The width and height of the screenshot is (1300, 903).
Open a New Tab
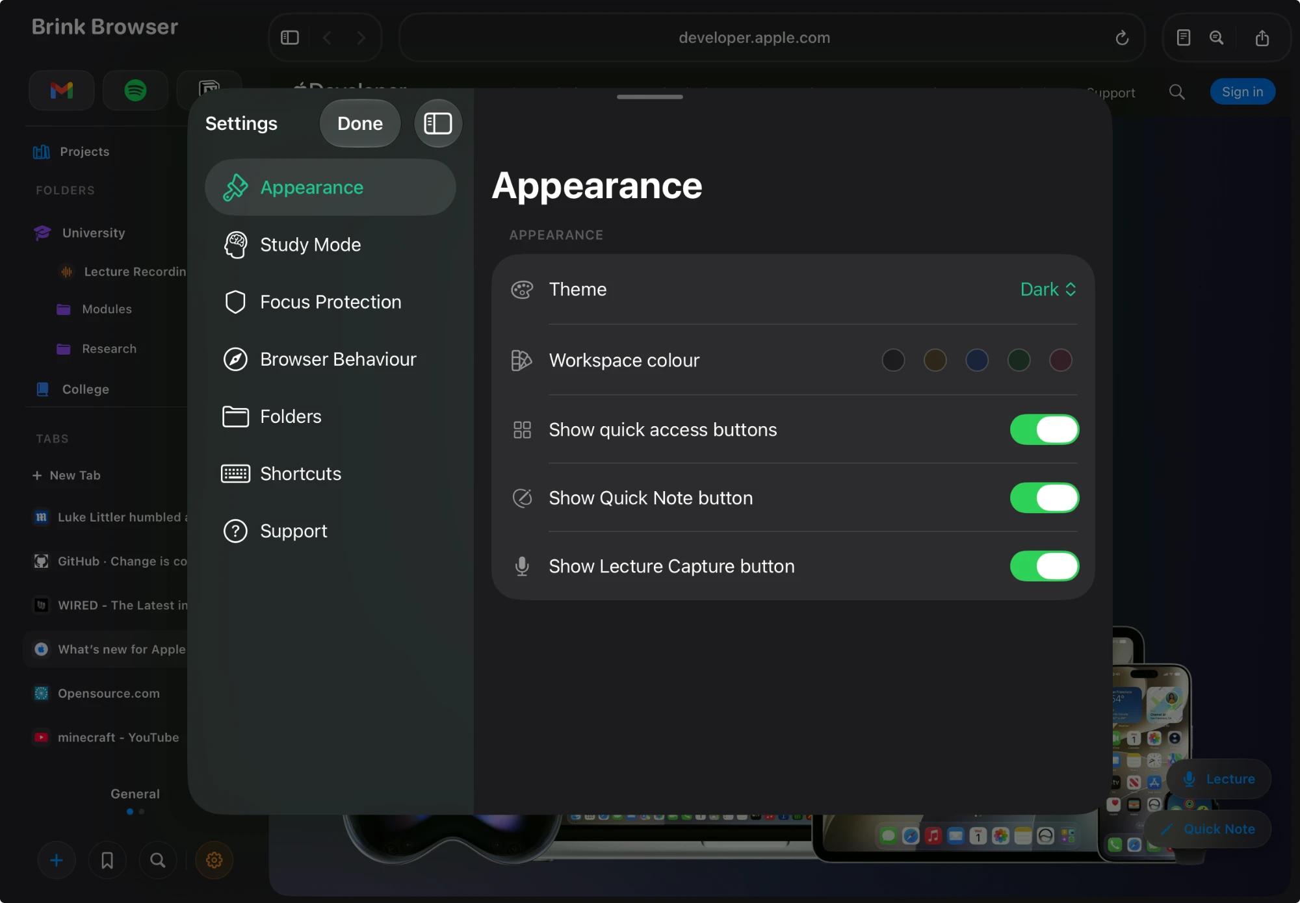[67, 476]
